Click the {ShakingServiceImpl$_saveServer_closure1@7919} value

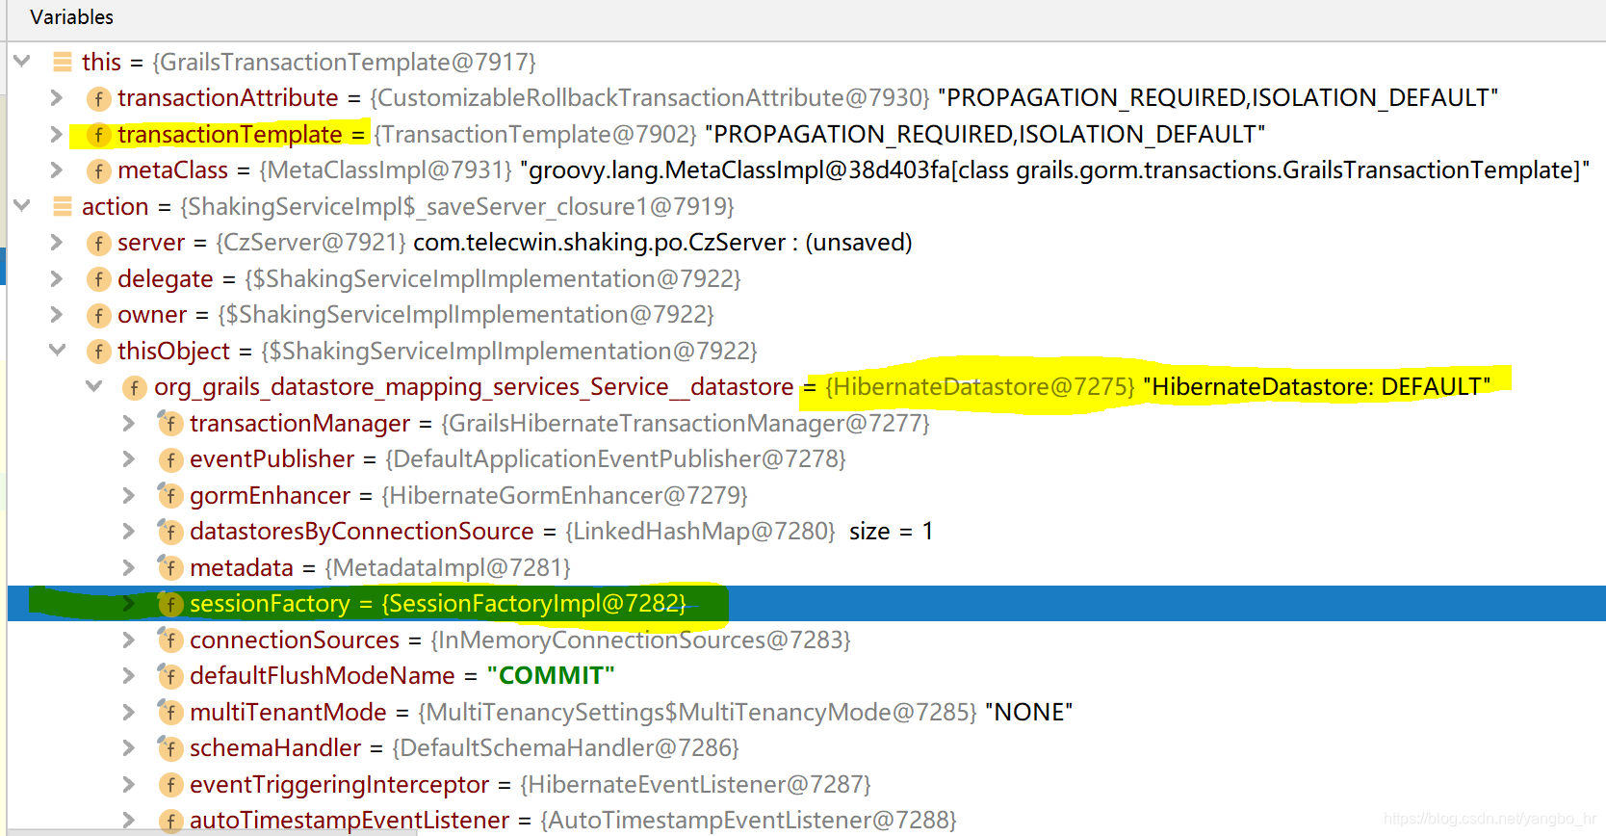click(457, 206)
